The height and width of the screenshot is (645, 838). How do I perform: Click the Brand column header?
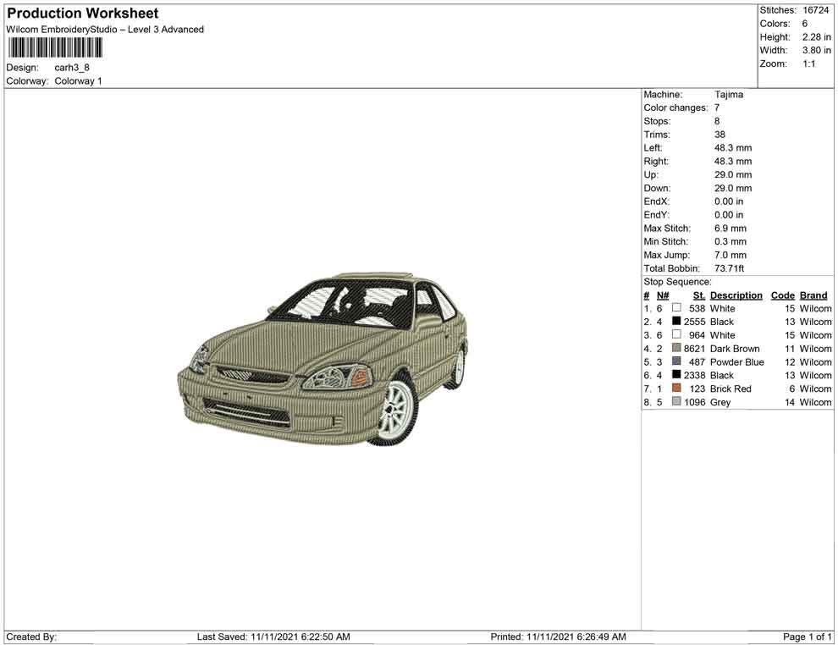click(813, 295)
